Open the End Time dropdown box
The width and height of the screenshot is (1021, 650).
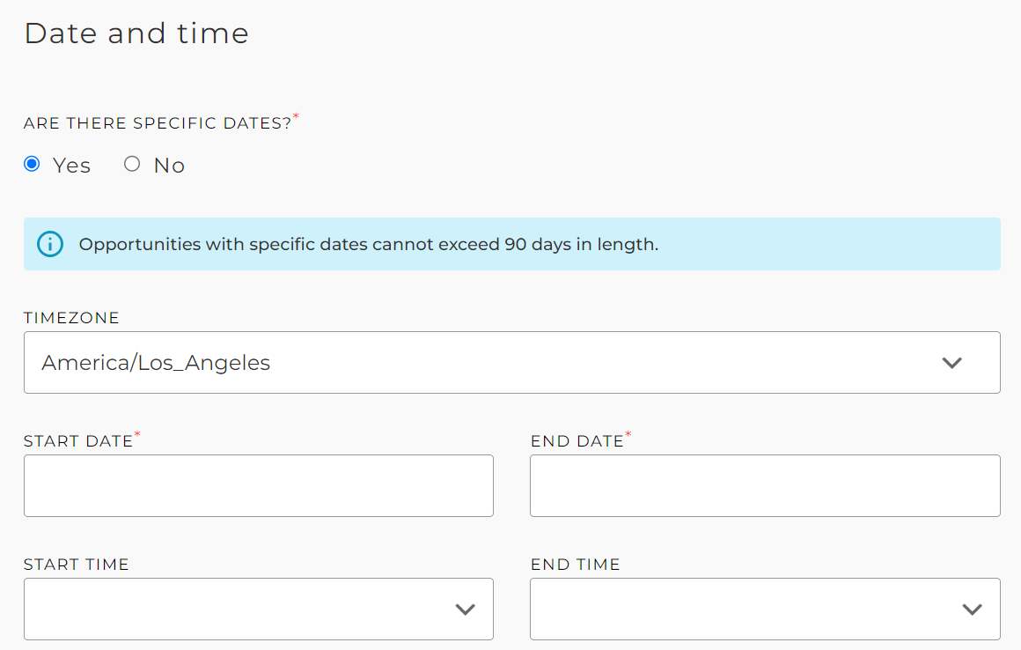765,609
